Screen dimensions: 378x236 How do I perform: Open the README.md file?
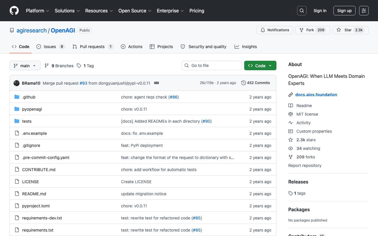34,194
